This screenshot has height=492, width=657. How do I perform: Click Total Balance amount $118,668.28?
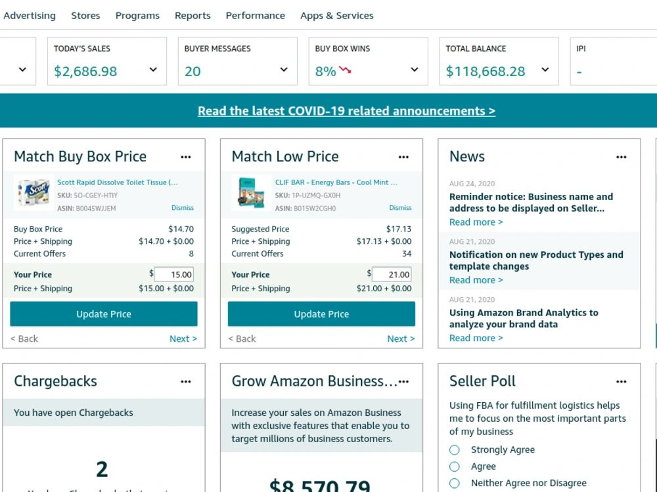(x=486, y=72)
